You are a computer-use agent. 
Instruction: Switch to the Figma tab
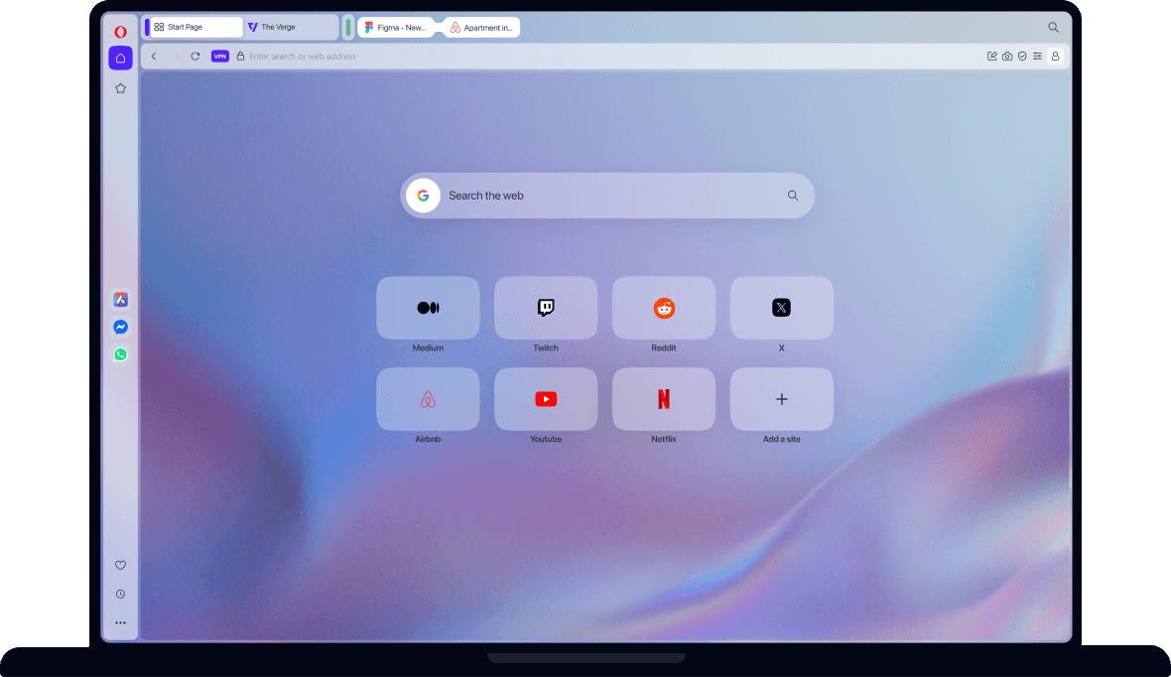[396, 27]
